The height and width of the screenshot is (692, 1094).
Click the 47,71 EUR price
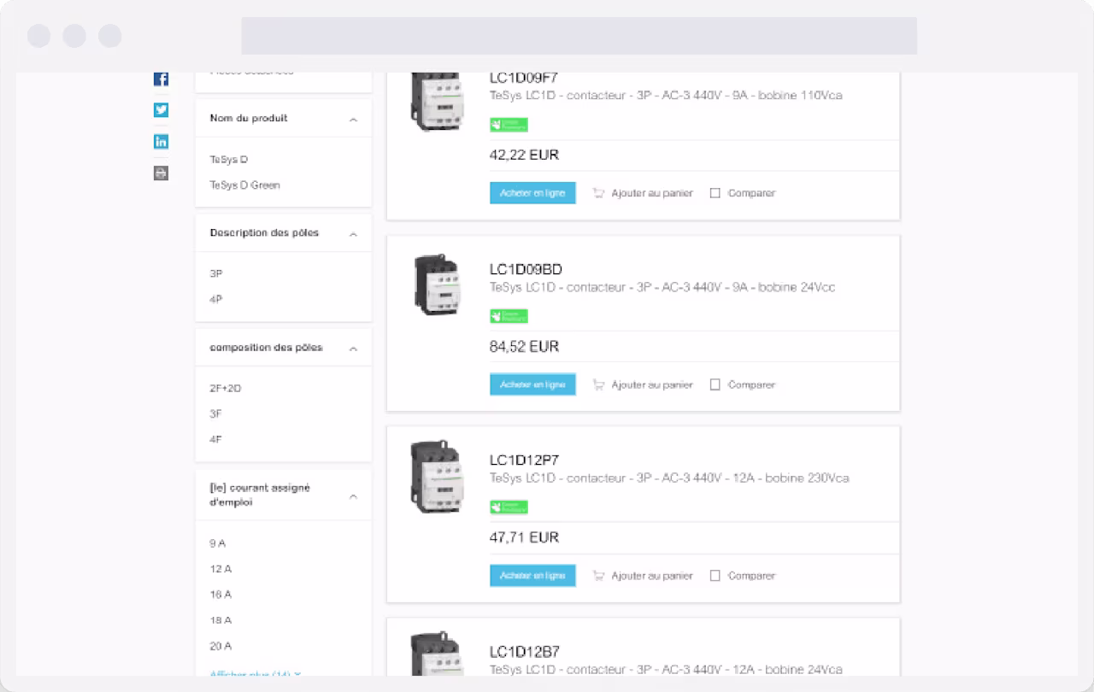tap(524, 538)
